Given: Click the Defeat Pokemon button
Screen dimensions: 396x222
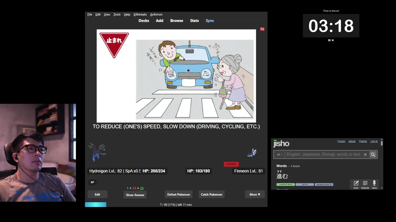Looking at the screenshot, I should pyautogui.click(x=179, y=195).
